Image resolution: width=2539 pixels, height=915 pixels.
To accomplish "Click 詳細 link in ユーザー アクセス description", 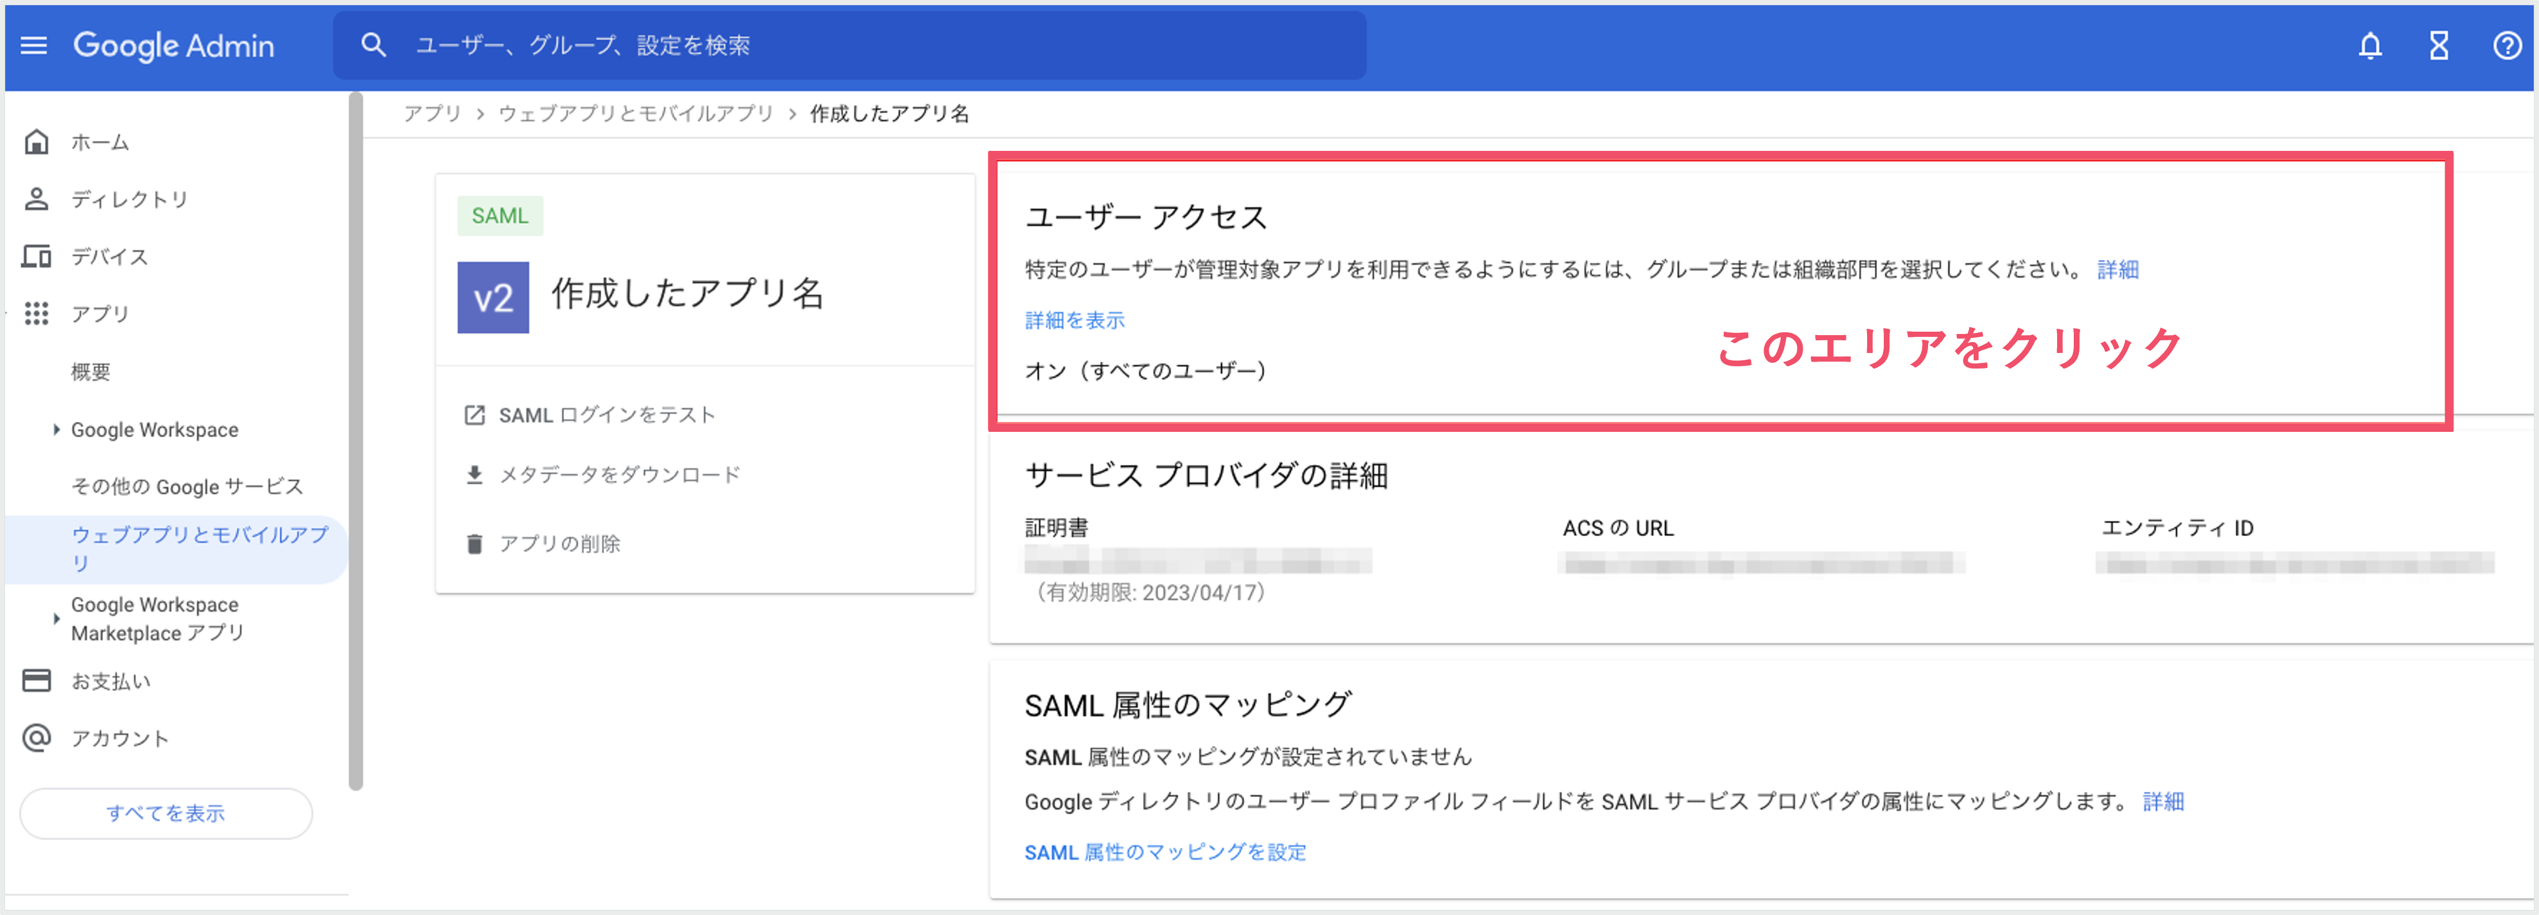I will tap(2117, 269).
